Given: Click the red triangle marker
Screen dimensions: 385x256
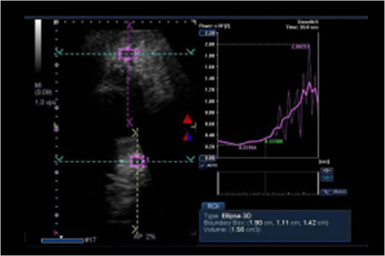Looking at the screenshot, I should pos(187,119).
